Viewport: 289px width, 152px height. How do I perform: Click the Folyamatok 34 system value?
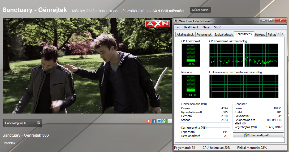click(280, 116)
